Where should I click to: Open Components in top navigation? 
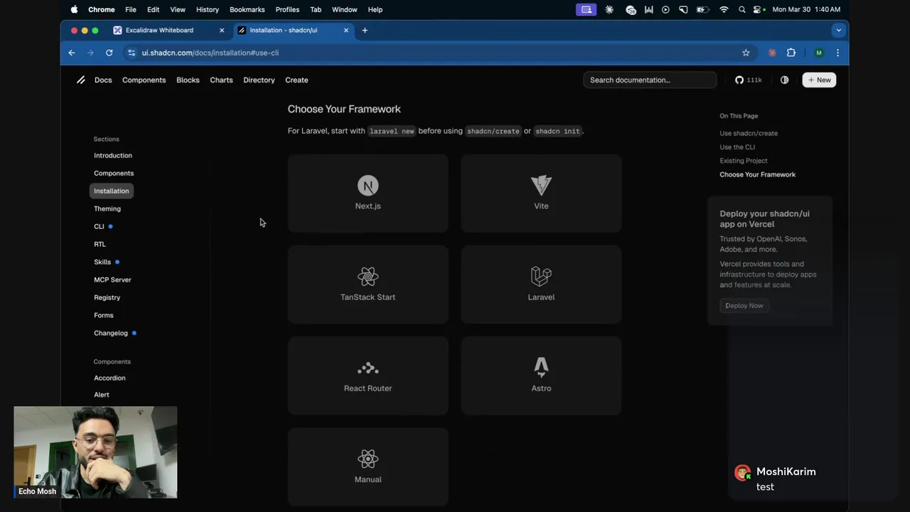pyautogui.click(x=144, y=80)
